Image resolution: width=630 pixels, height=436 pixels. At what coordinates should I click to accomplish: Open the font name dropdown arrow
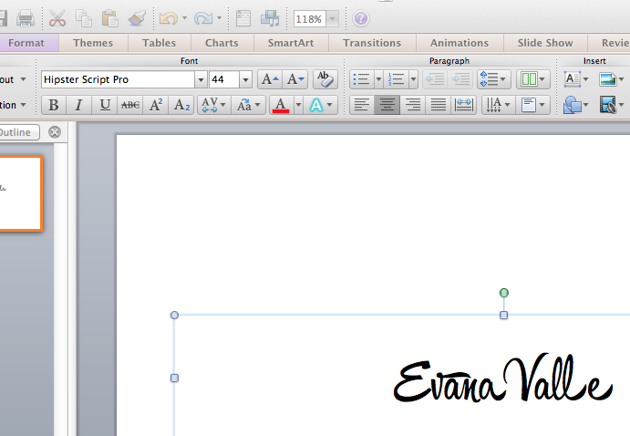click(x=201, y=79)
